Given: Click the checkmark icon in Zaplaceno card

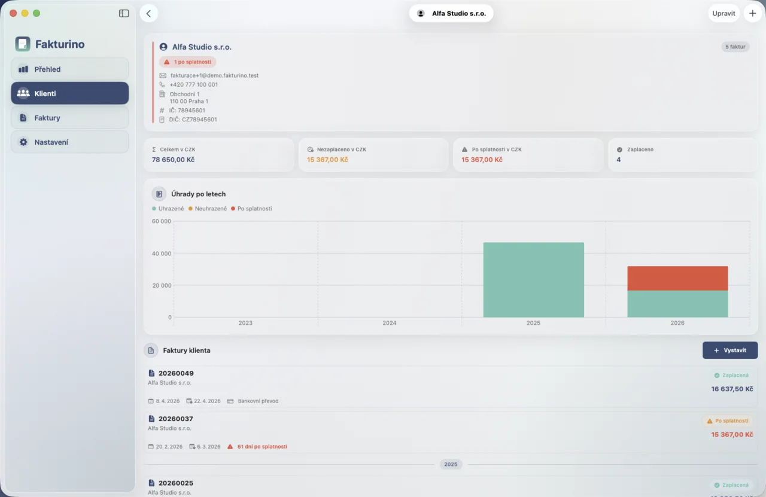Looking at the screenshot, I should (619, 150).
